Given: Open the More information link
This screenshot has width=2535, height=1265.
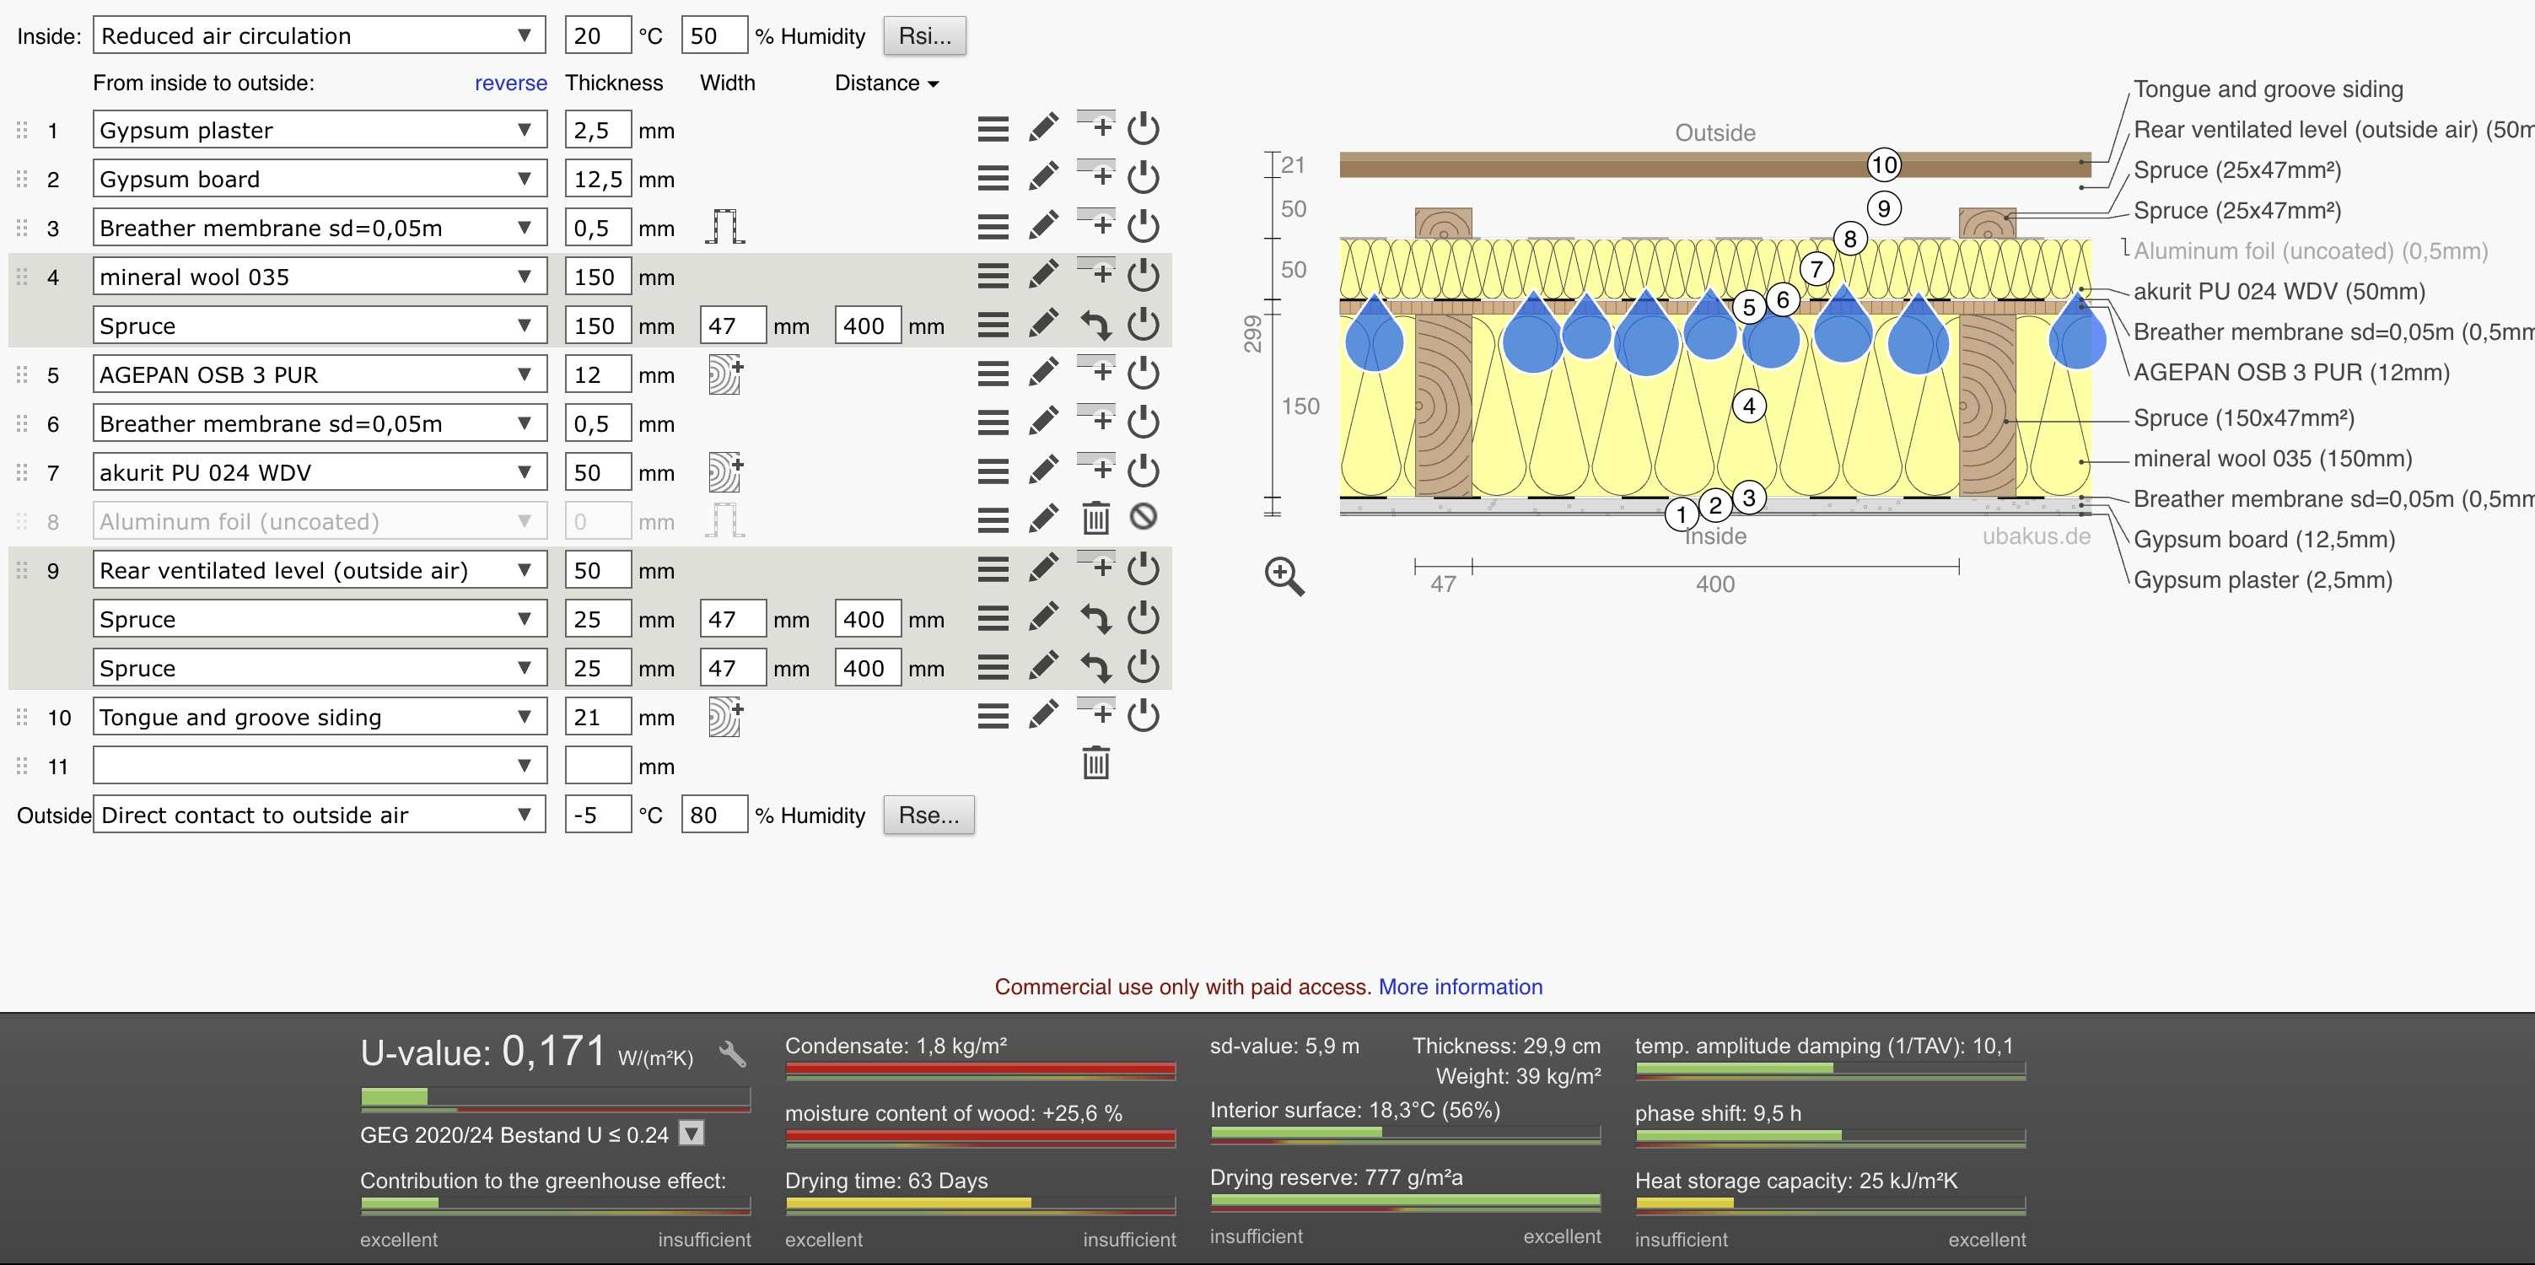Looking at the screenshot, I should coord(1460,987).
